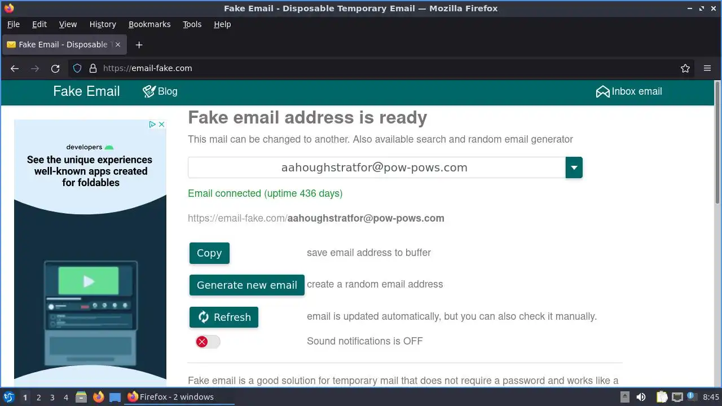Select the Fake Email - Disposable tab
This screenshot has height=406, width=722.
63,45
